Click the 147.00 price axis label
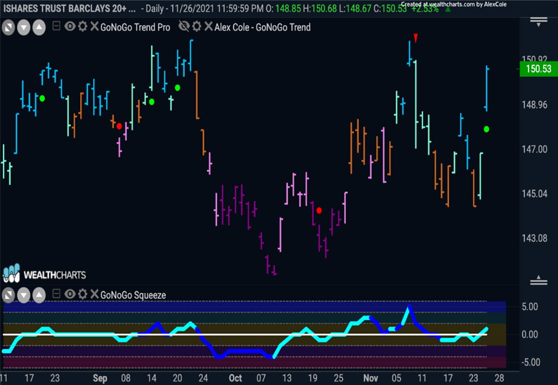Viewport: 558px width, 385px height. 534,150
